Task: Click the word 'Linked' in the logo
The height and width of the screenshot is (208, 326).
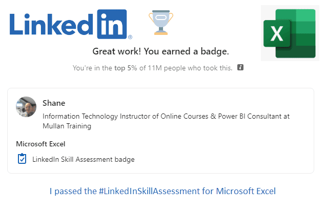Action: [51, 24]
